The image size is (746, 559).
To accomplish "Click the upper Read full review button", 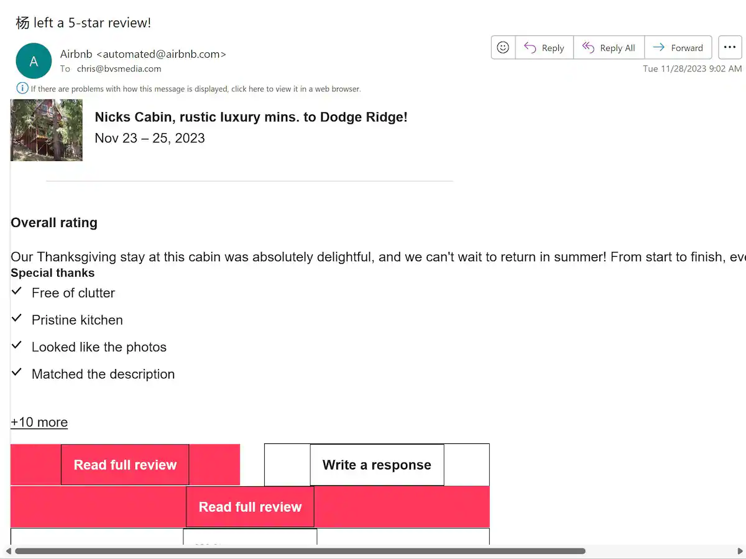I will 125,464.
